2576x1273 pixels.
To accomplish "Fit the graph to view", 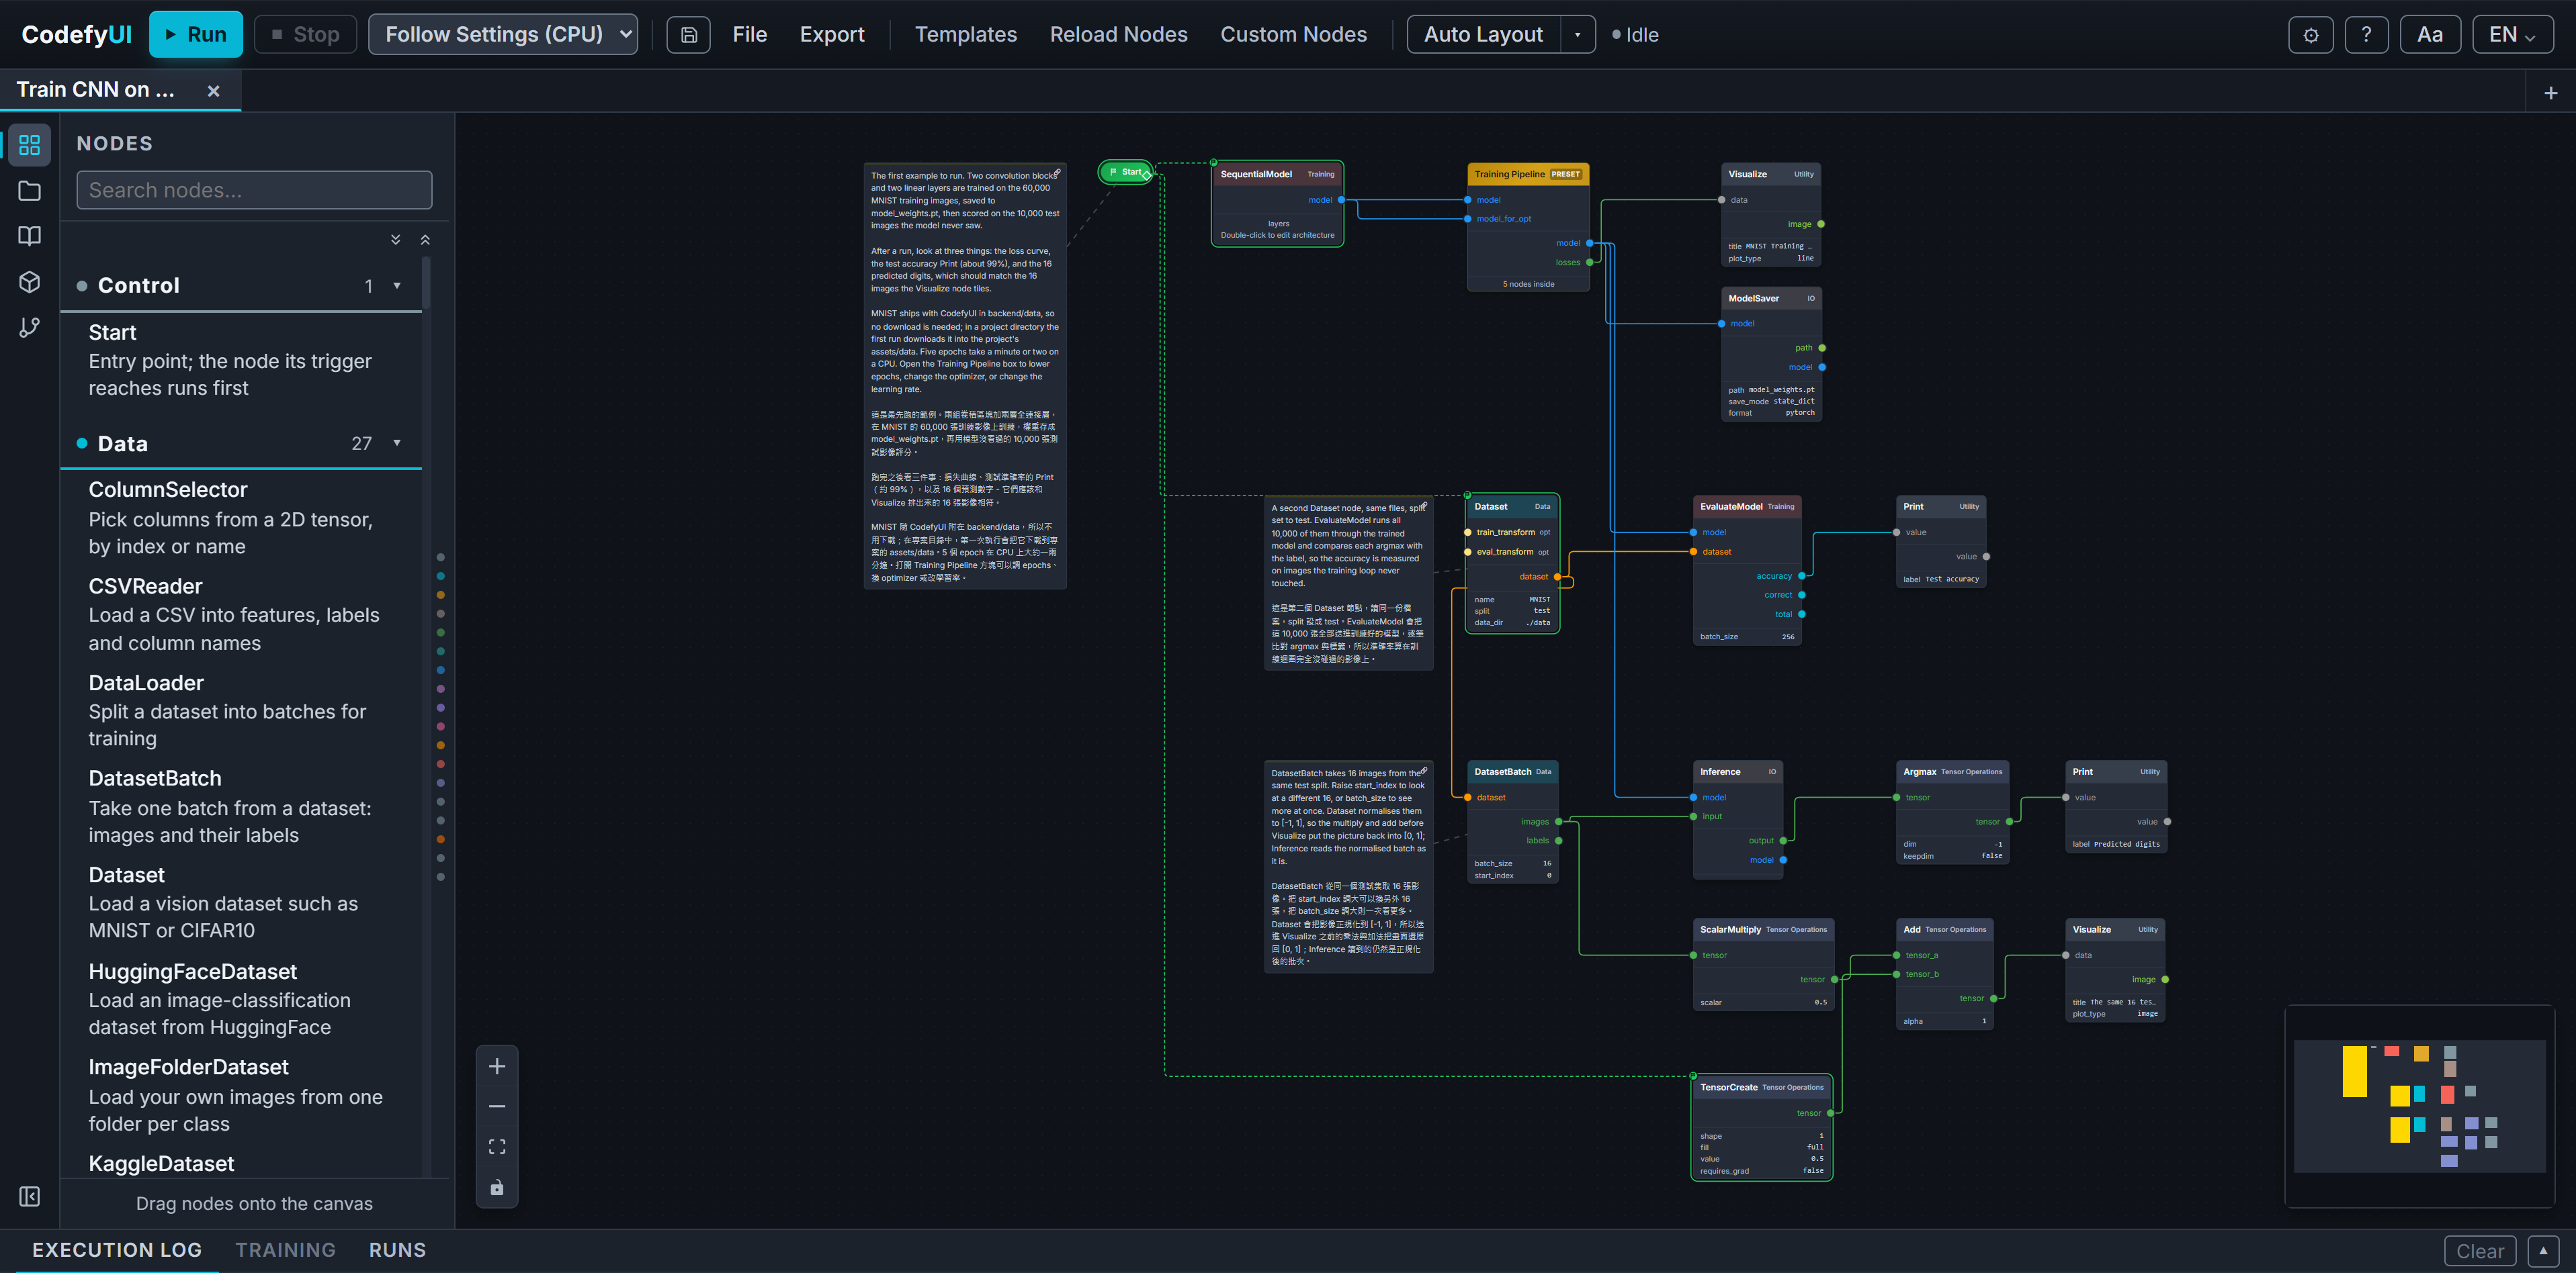I will point(497,1146).
